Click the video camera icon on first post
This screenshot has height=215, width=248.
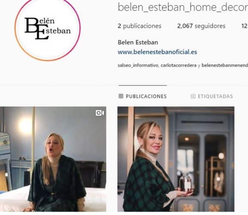click(100, 113)
